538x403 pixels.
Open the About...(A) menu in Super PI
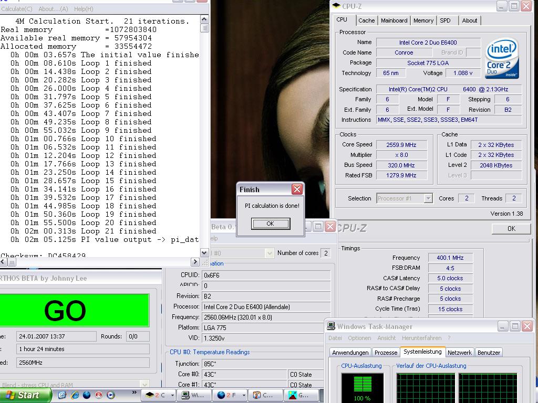53,9
